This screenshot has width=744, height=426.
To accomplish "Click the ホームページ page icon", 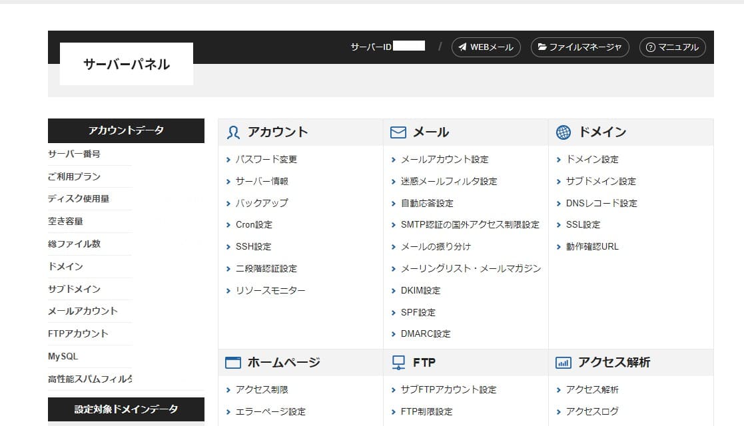I will tap(233, 362).
